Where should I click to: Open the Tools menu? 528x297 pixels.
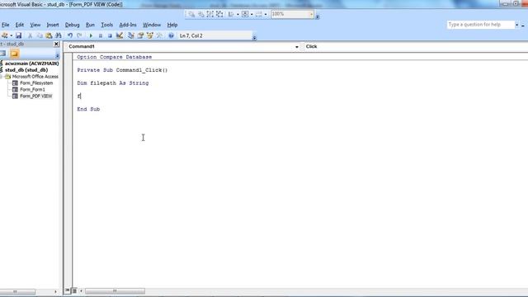click(x=106, y=25)
